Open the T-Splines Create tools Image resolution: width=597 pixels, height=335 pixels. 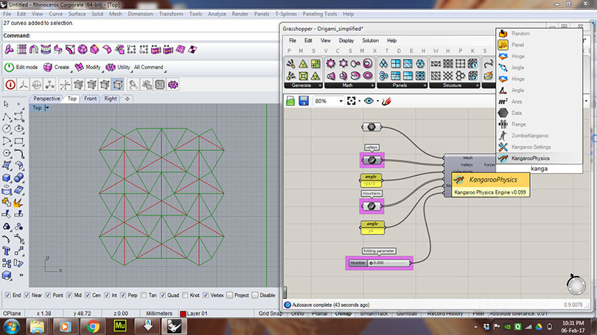click(x=57, y=67)
